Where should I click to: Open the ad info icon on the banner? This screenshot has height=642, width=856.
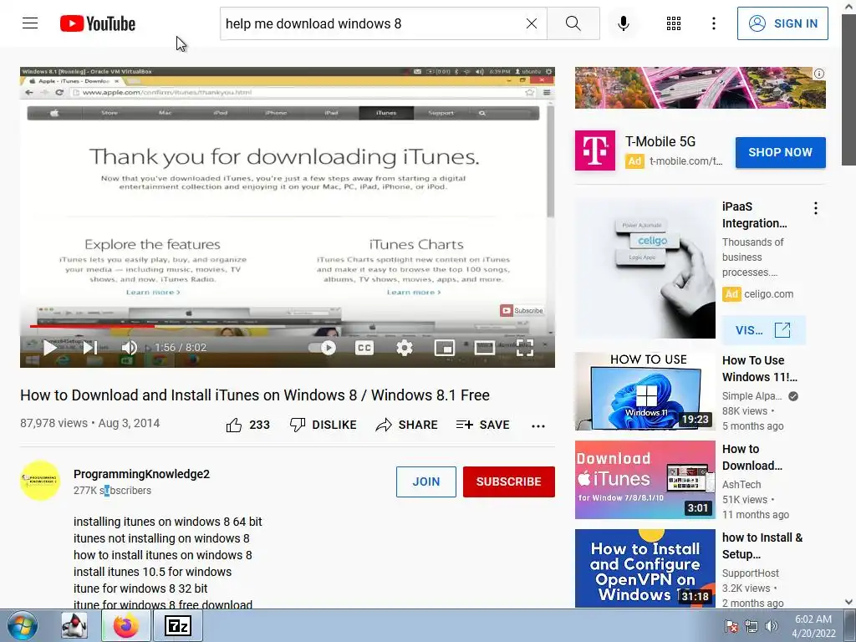coord(819,74)
